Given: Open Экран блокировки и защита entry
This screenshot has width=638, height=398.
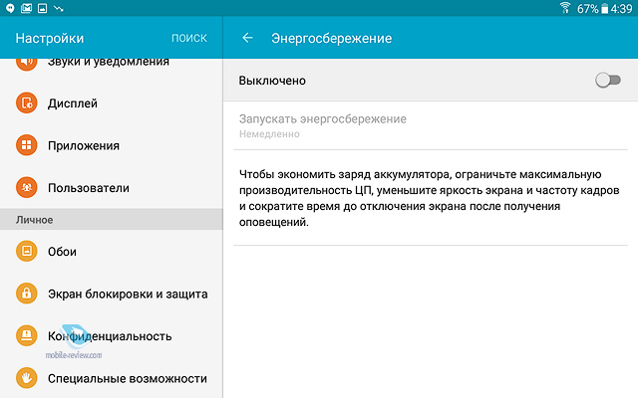Looking at the screenshot, I should 128,294.
